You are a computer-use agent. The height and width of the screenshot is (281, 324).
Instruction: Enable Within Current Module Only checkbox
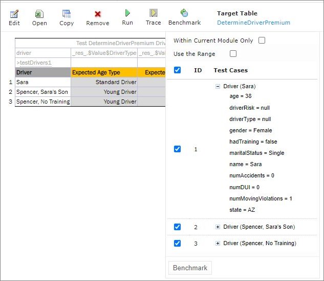(262, 41)
